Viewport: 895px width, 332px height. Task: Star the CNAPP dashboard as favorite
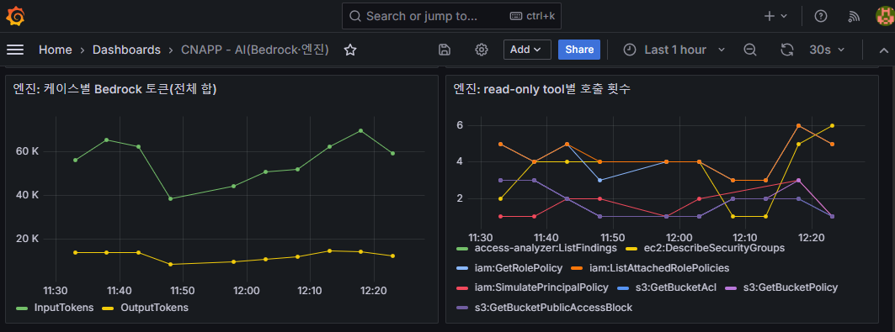(x=350, y=50)
